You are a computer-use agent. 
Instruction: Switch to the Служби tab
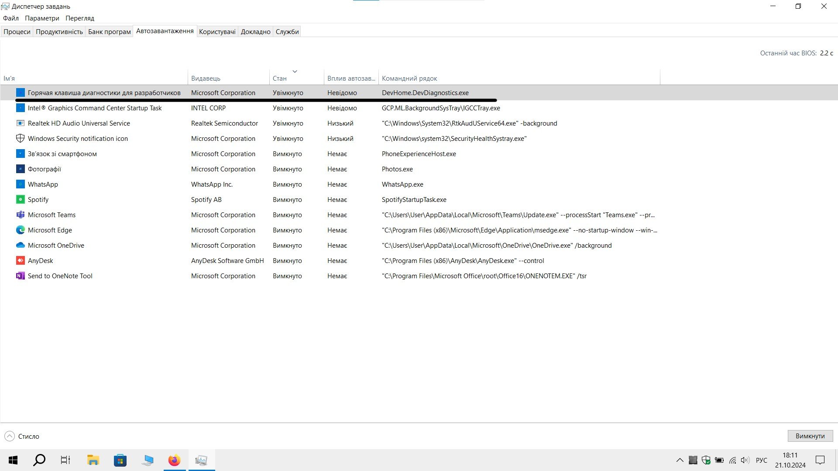tap(287, 31)
